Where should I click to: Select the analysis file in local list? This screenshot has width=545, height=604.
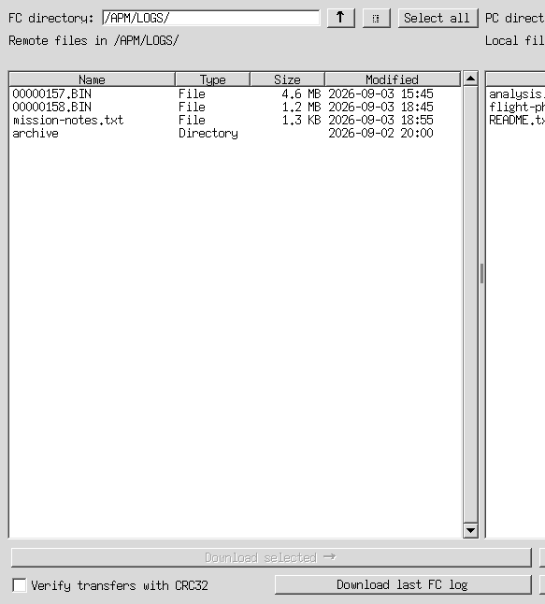(x=517, y=93)
